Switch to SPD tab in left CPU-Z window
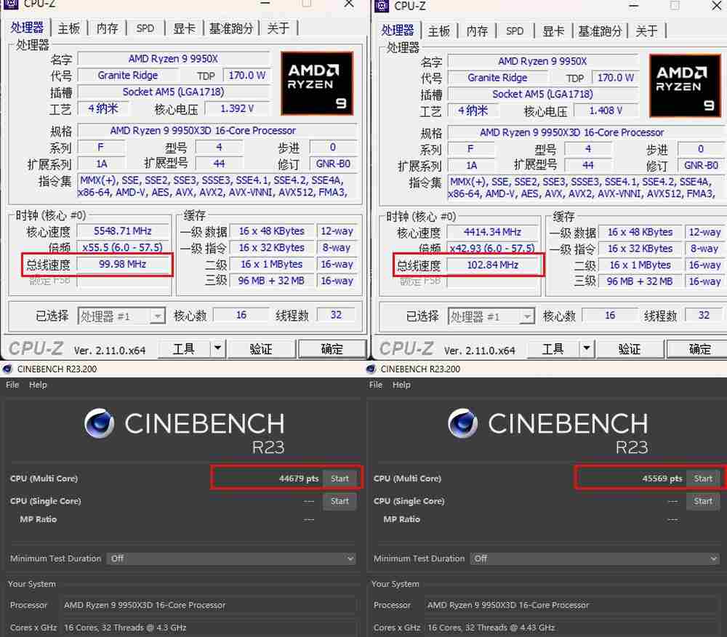The height and width of the screenshot is (637, 727). coord(145,28)
